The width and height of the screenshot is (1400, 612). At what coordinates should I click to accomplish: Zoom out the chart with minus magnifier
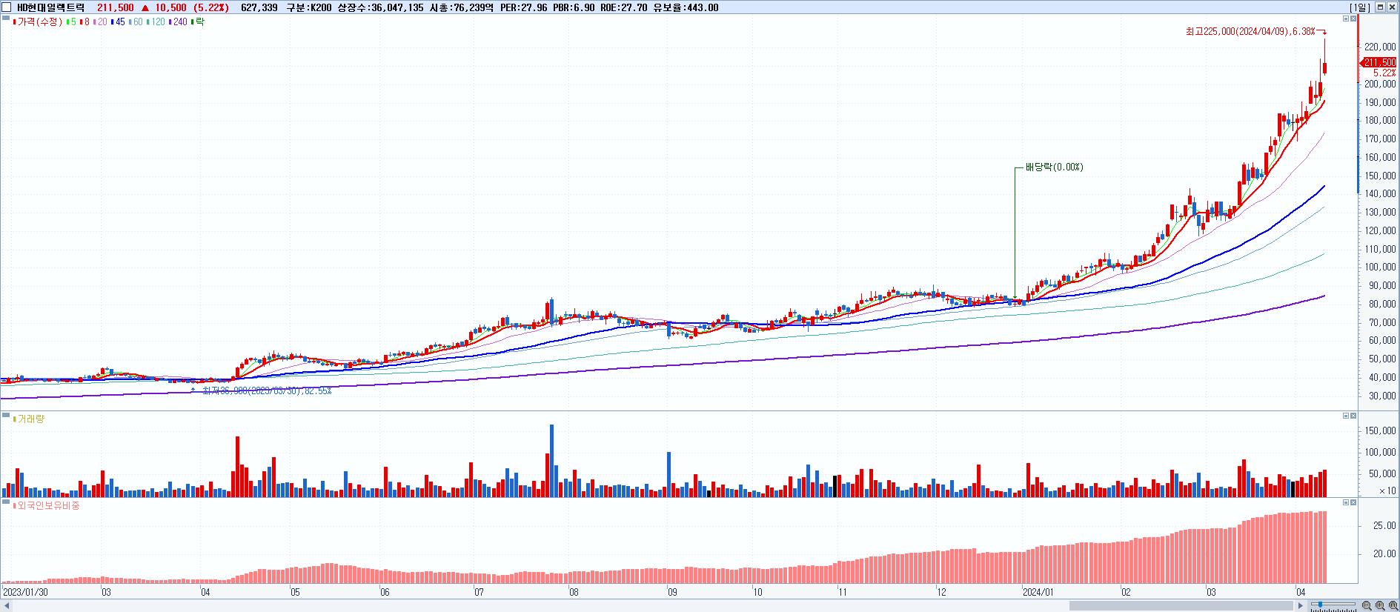1367,606
